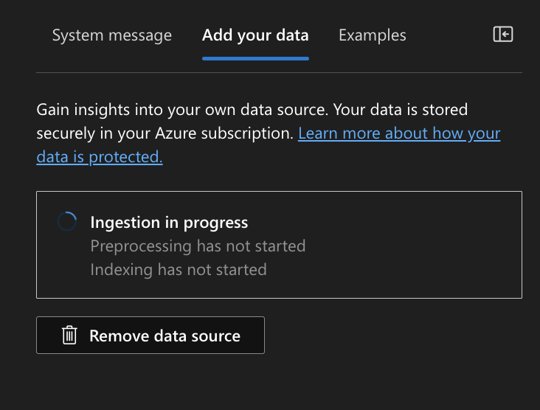The image size is (540, 410).
Task: Click the trash can icon
Action: tap(69, 336)
